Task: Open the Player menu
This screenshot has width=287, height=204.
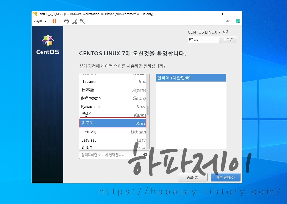Action: tap(40, 21)
